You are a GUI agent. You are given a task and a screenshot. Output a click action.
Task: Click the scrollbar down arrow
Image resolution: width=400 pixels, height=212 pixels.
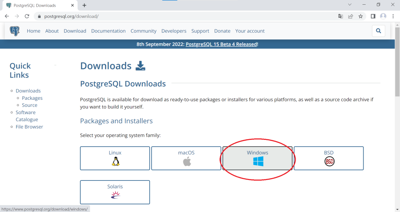(x=397, y=210)
